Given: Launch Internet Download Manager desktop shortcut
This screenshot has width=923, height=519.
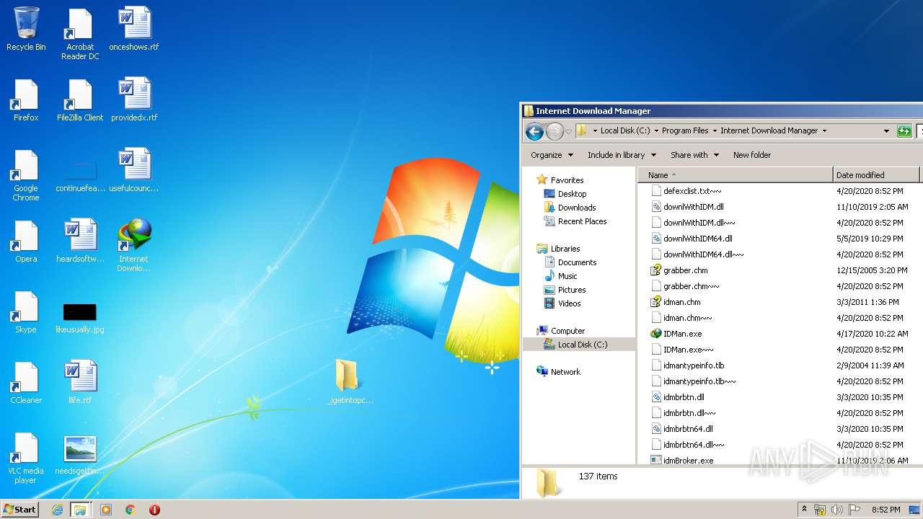Looking at the screenshot, I should pos(134,245).
